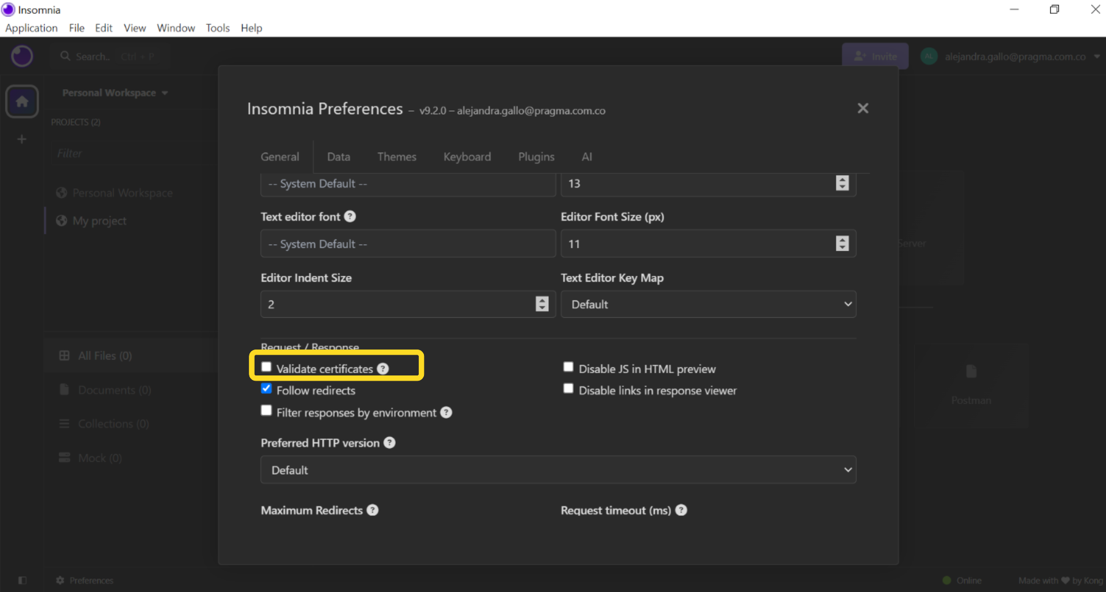Close the Insomnia Preferences dialog
Screen dimensions: 1106x592
[862, 108]
